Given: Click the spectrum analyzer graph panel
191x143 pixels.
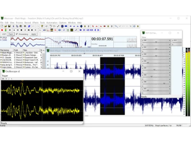Looking at the screenshot, I should pos(62,42).
